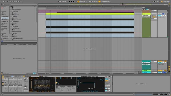Adjust the filter Frequency knob

click(x=63, y=89)
